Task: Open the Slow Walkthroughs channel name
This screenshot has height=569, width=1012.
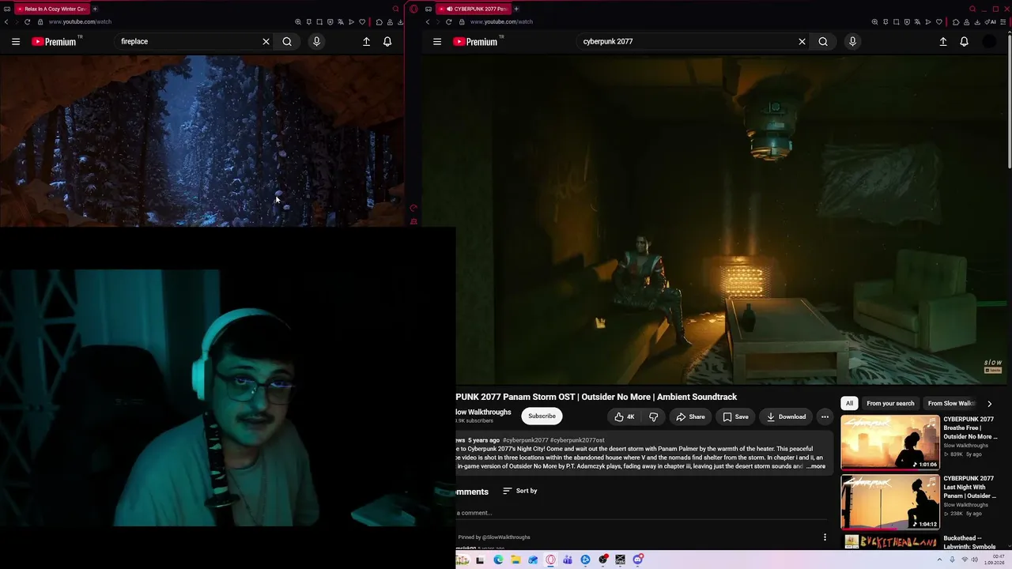Action: (484, 412)
